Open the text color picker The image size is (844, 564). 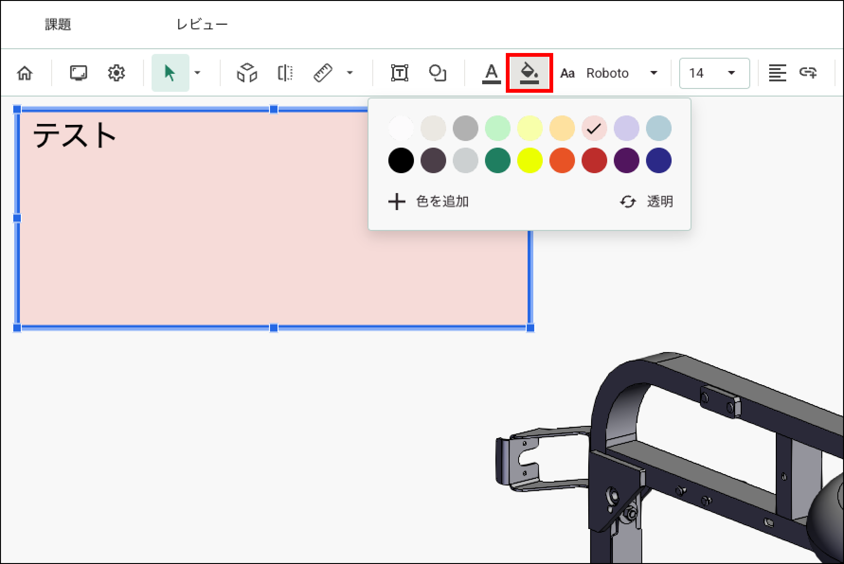coord(491,73)
